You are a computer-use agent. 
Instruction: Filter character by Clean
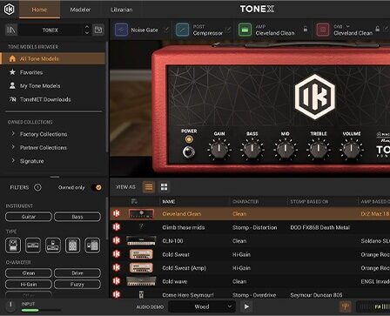point(29,273)
